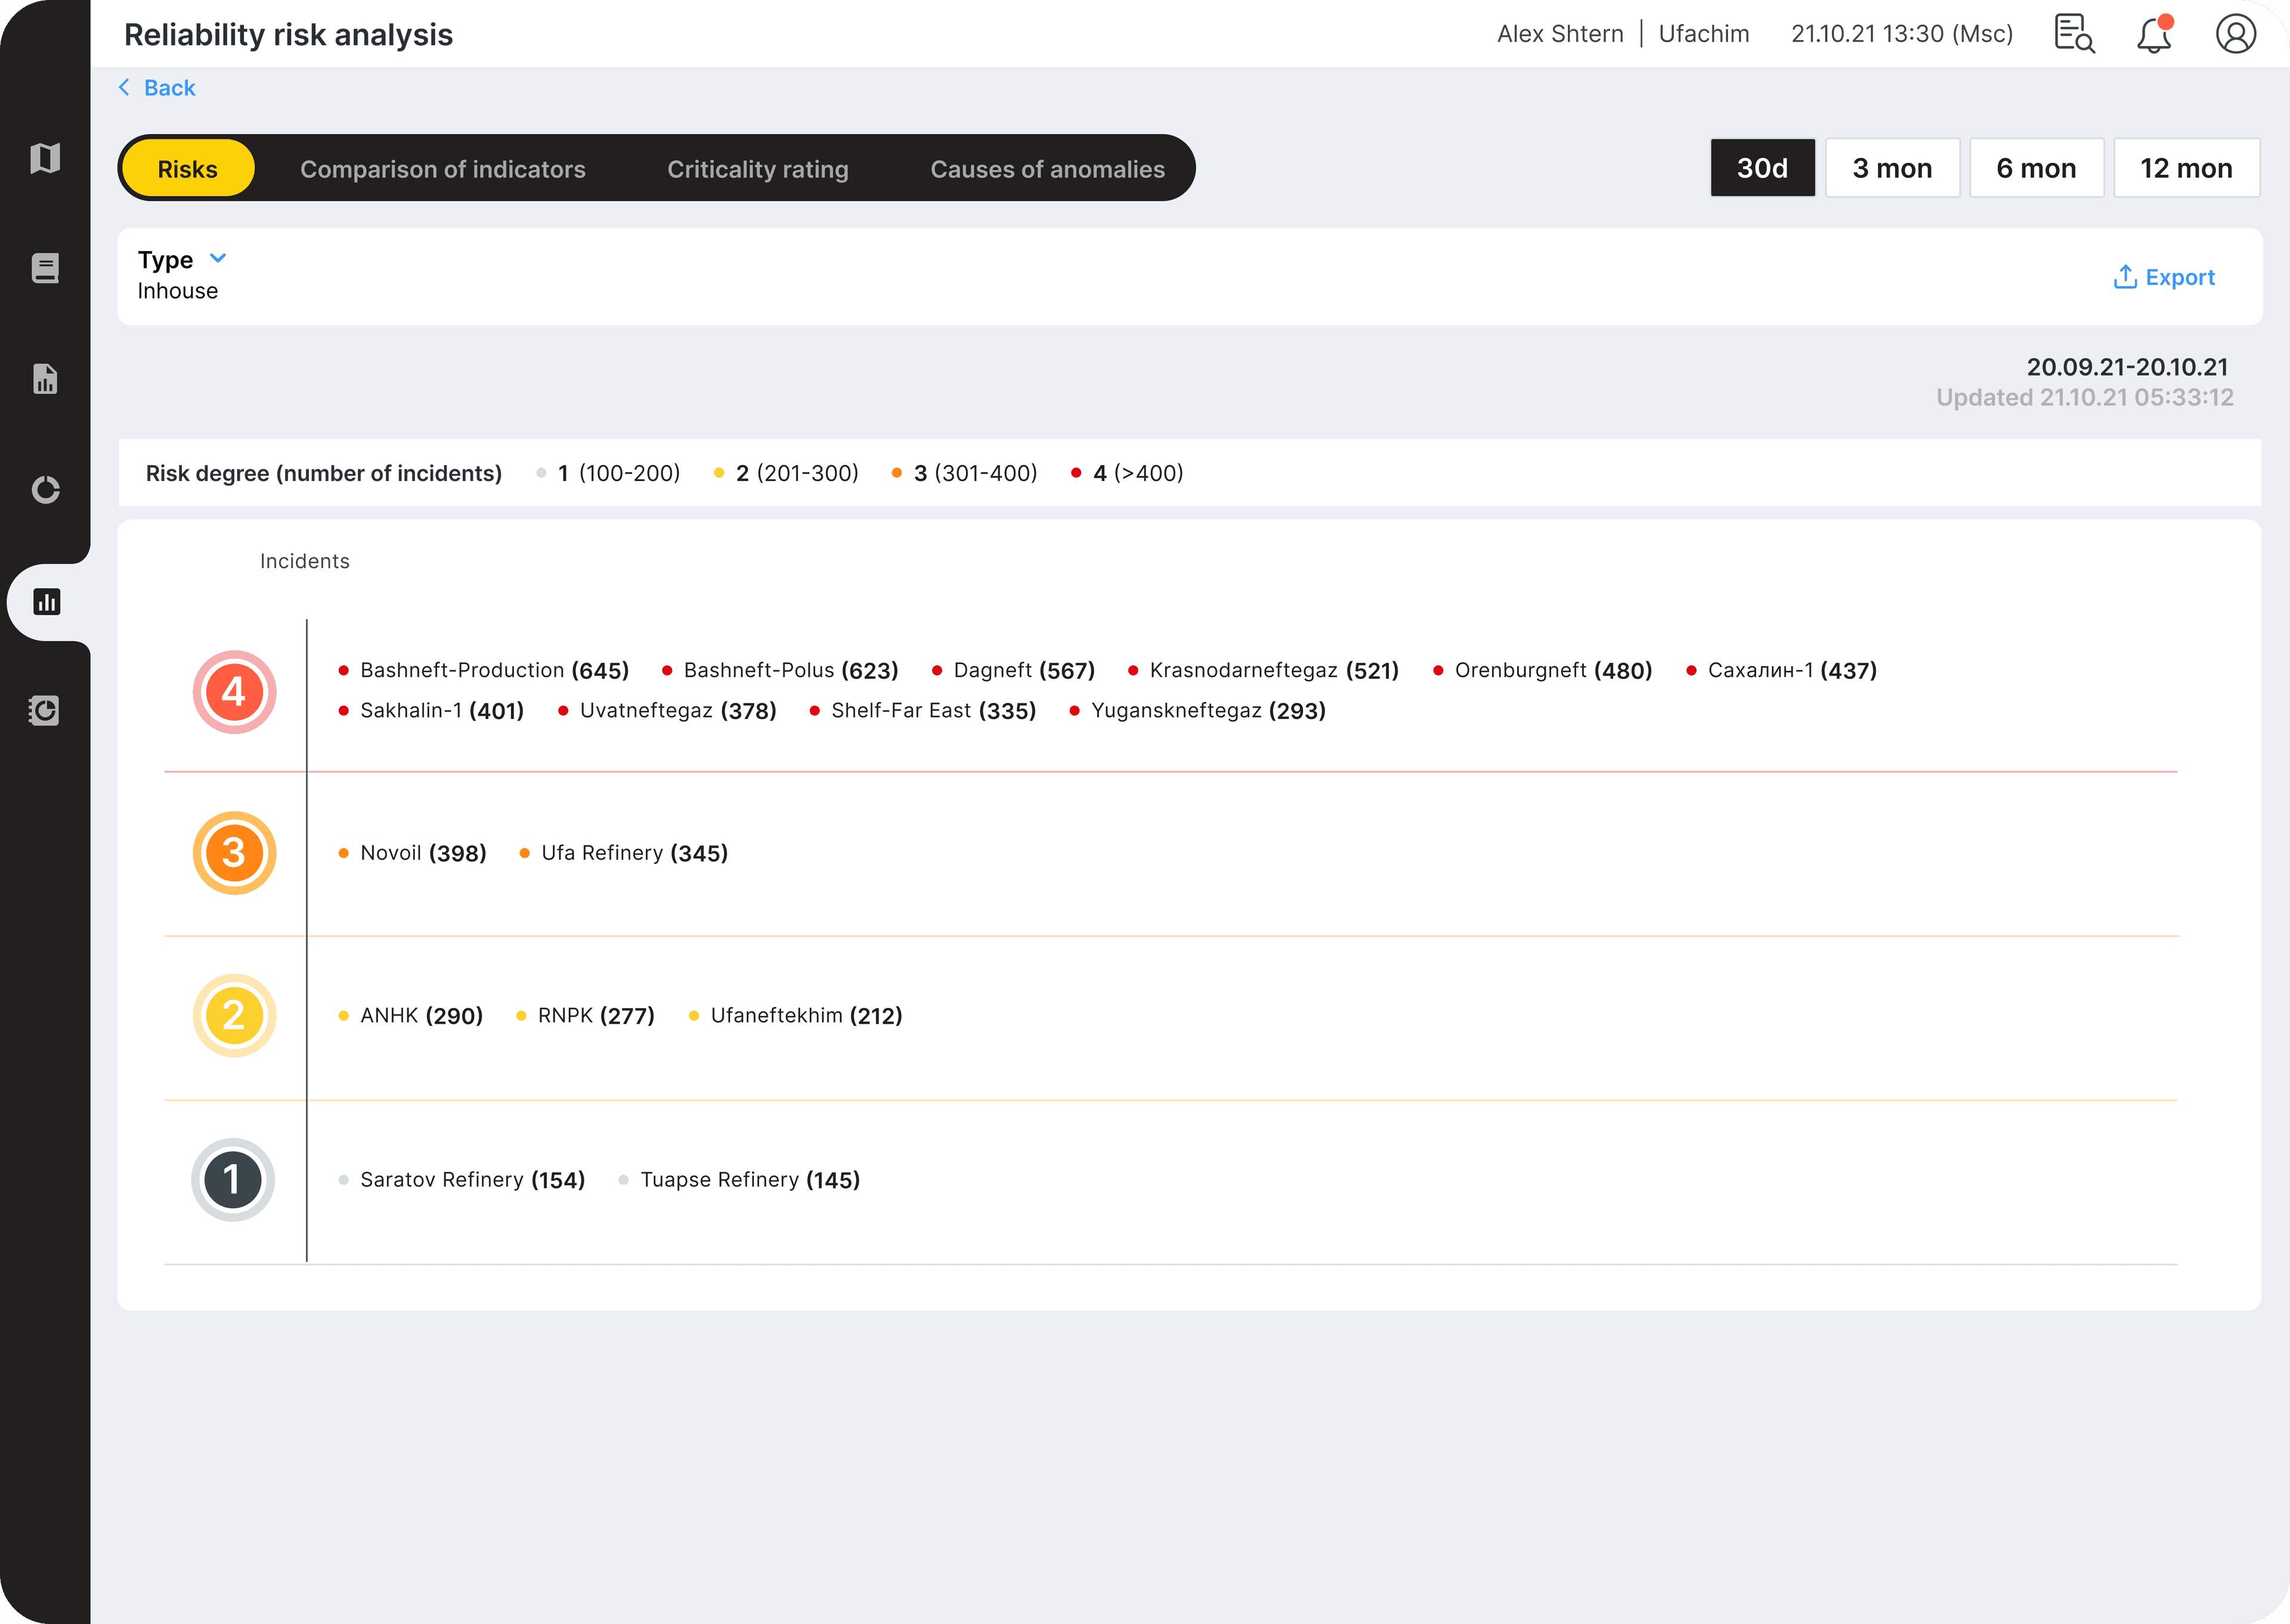Screen dimensions: 2290x1624
Task: Click legend entry 2 (201-300)
Action: point(786,473)
